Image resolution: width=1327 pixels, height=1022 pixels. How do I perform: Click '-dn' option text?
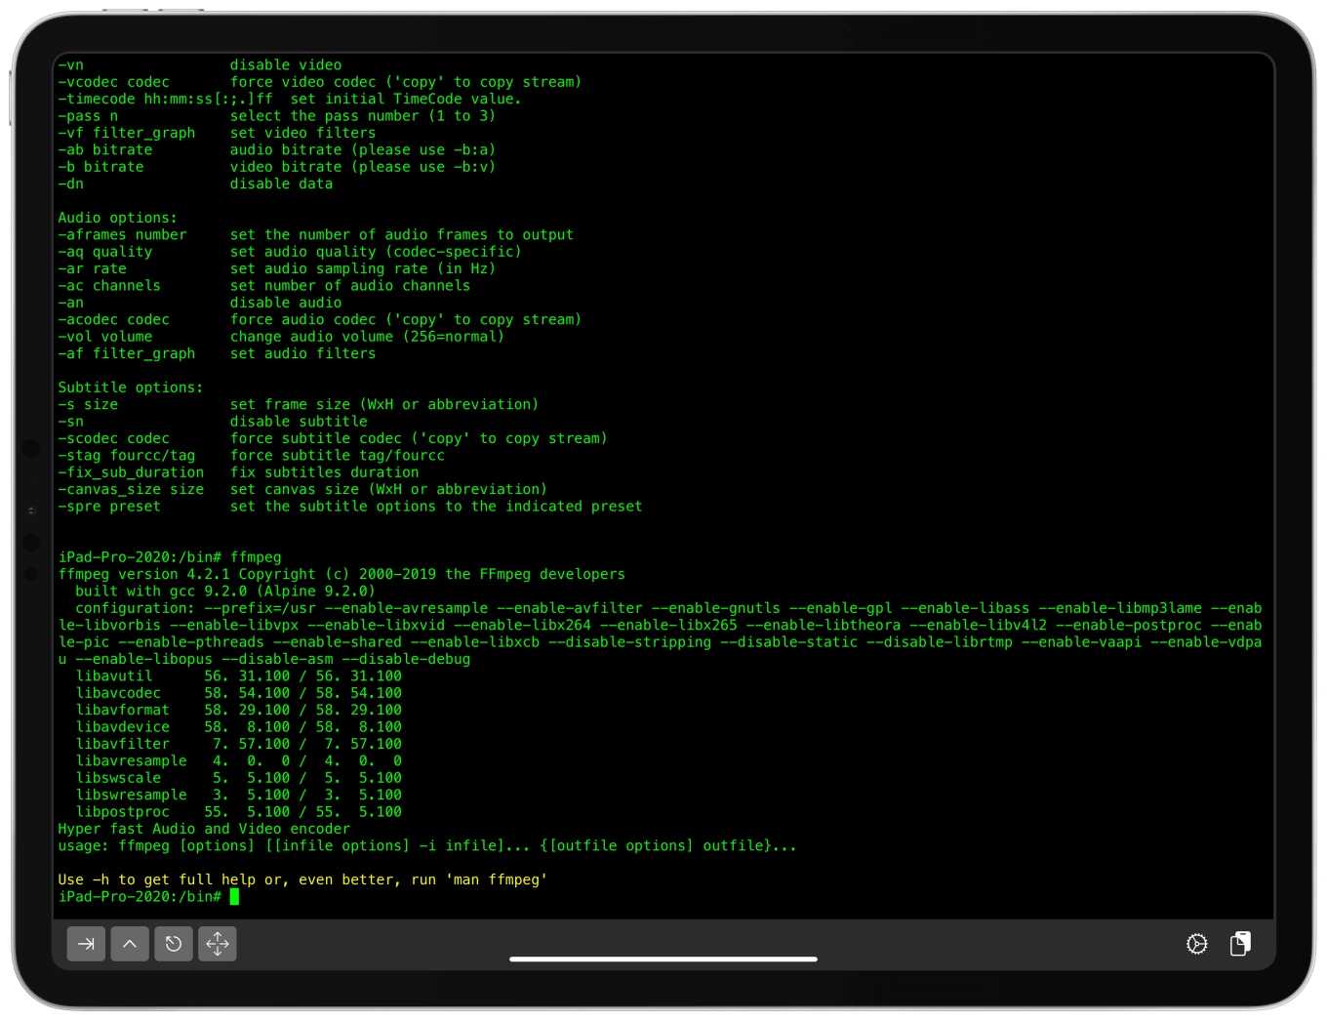pos(70,184)
